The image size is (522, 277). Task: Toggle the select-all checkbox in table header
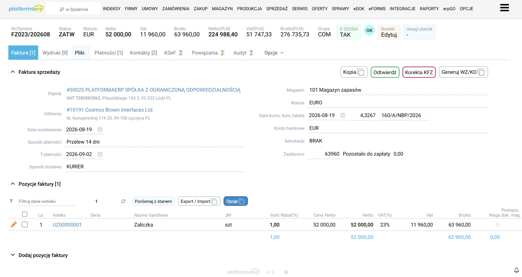coord(25,214)
